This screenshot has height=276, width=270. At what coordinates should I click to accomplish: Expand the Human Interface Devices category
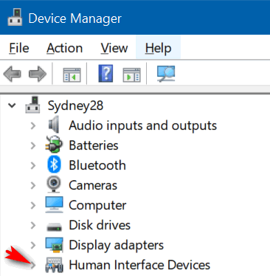[x=33, y=265]
